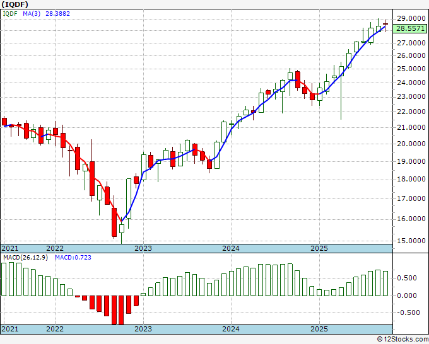This screenshot has width=429, height=344.
Task: Click the current price tag 28.5571
Action: click(409, 29)
